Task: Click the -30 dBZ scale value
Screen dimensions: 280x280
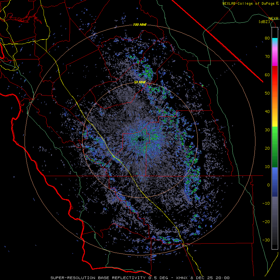Action: (x=266, y=240)
